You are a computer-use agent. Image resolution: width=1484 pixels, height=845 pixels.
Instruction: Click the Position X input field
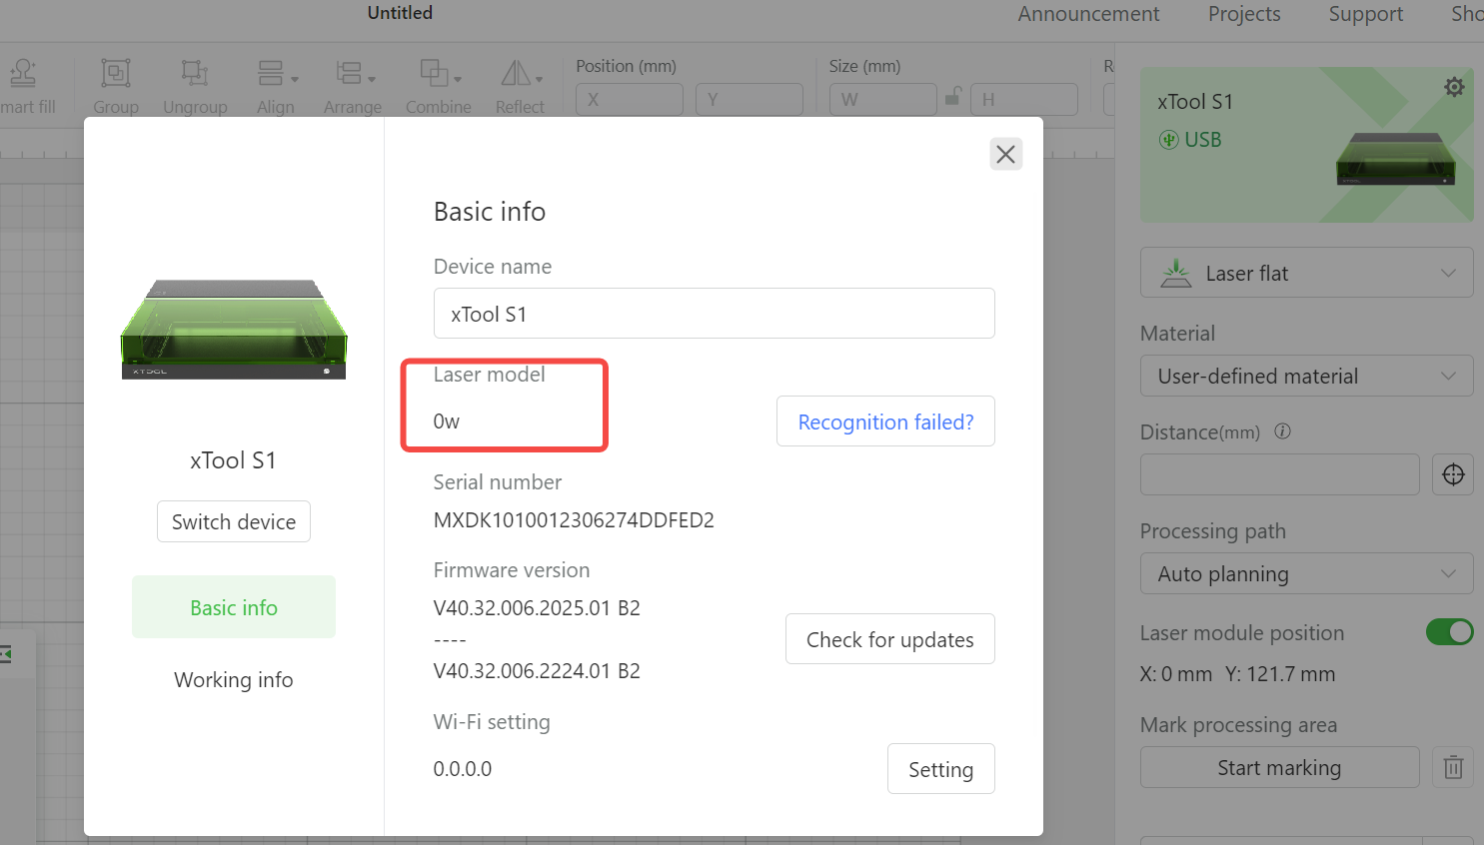(630, 99)
